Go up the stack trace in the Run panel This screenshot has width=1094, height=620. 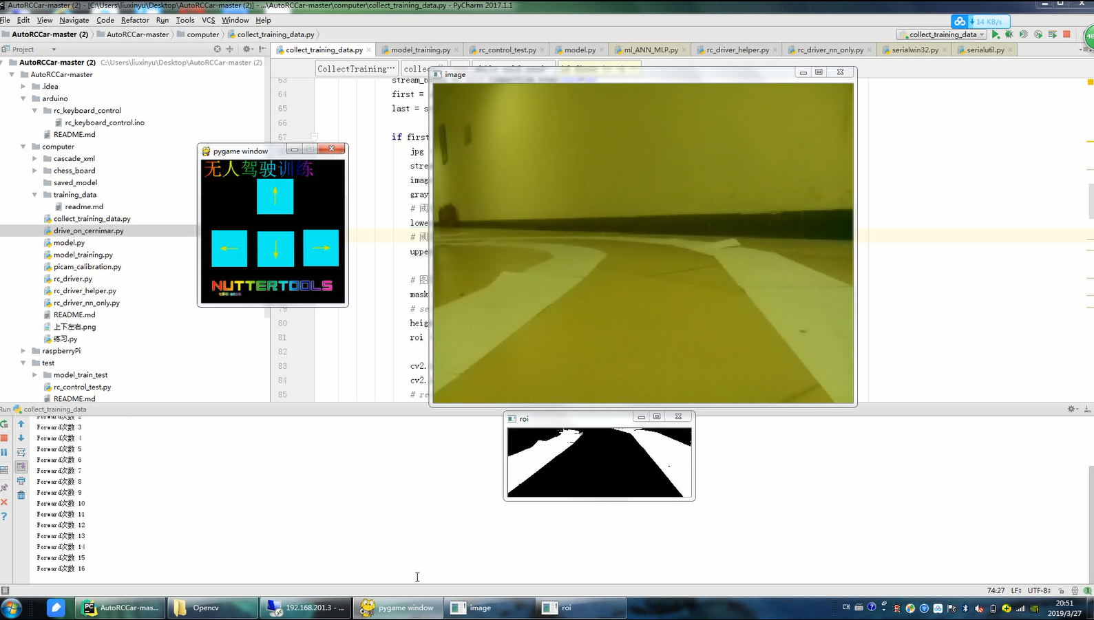click(21, 425)
